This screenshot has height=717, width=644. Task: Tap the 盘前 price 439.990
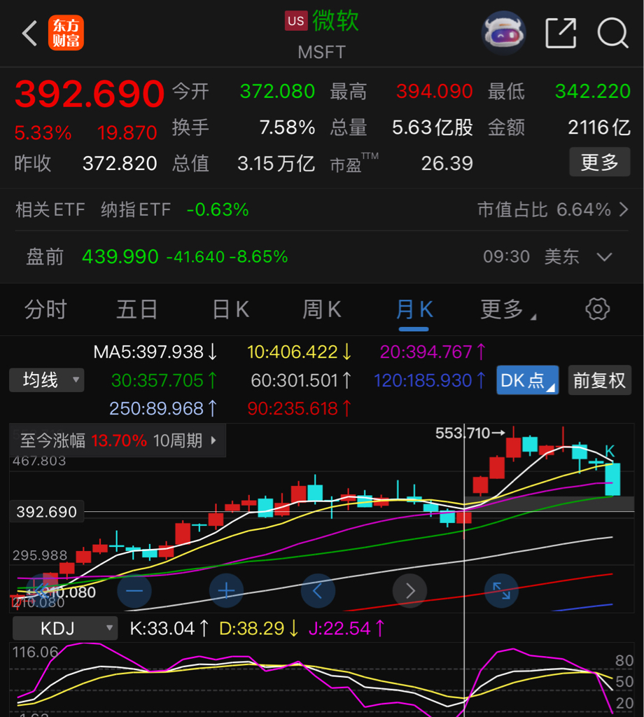click(x=120, y=257)
